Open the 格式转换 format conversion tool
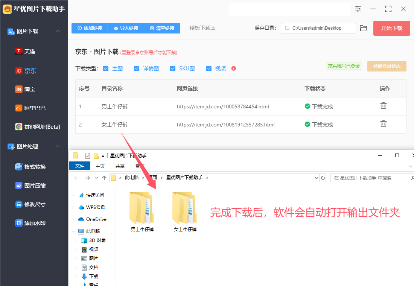The width and height of the screenshot is (414, 286). [30, 167]
